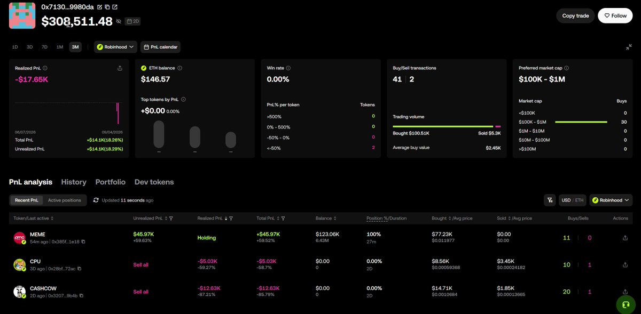Copy MEME token contract address
Screen dimensions: 641x314
point(83,241)
